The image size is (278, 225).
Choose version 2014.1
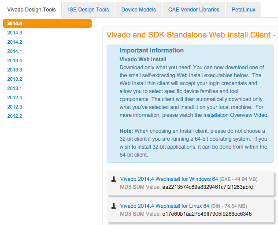point(15,51)
